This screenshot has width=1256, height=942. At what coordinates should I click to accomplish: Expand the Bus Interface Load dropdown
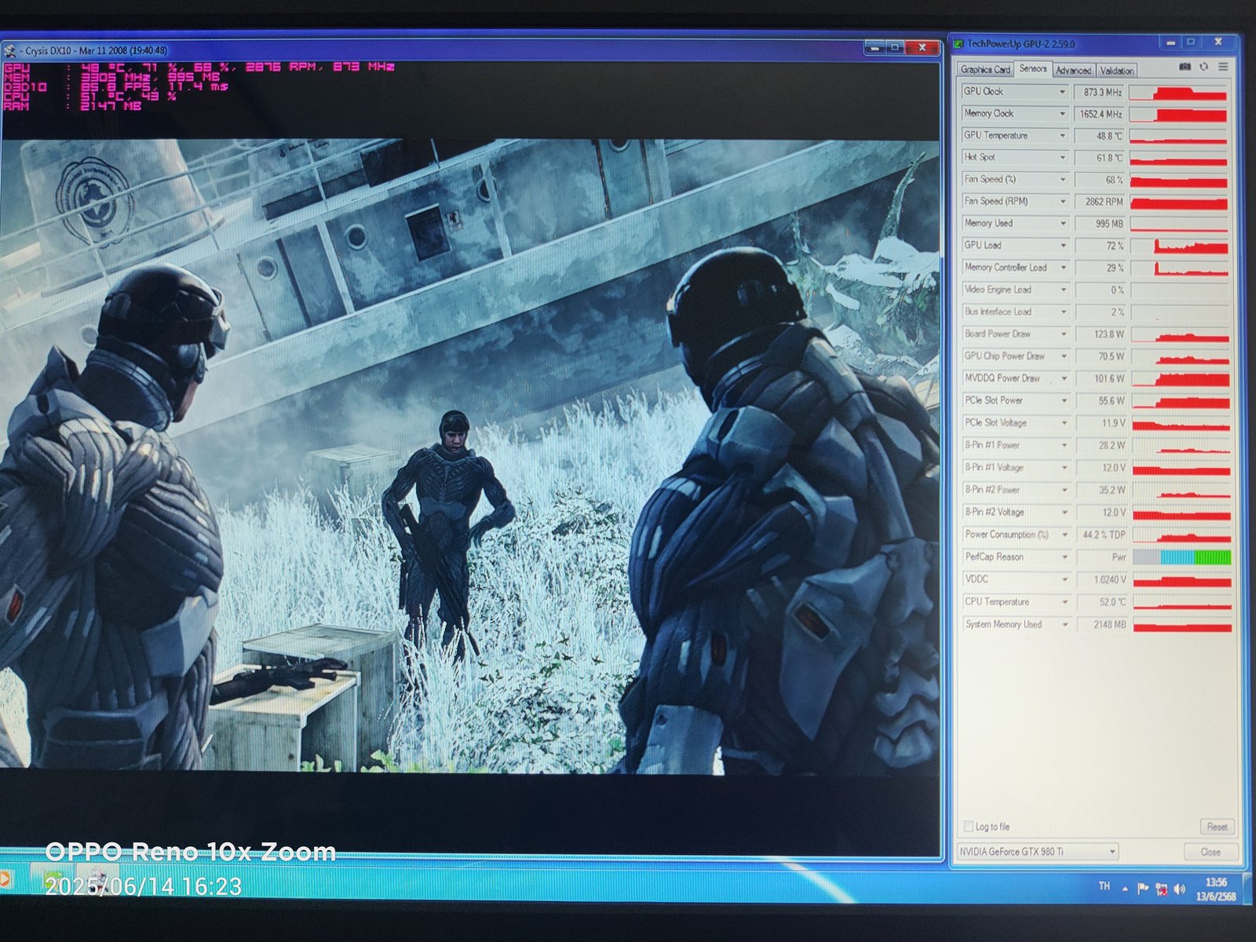[x=1064, y=312]
